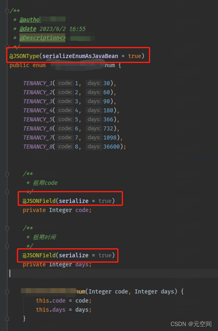Click the days: parameter hint on the TENANCY_8 line

click(x=94, y=147)
